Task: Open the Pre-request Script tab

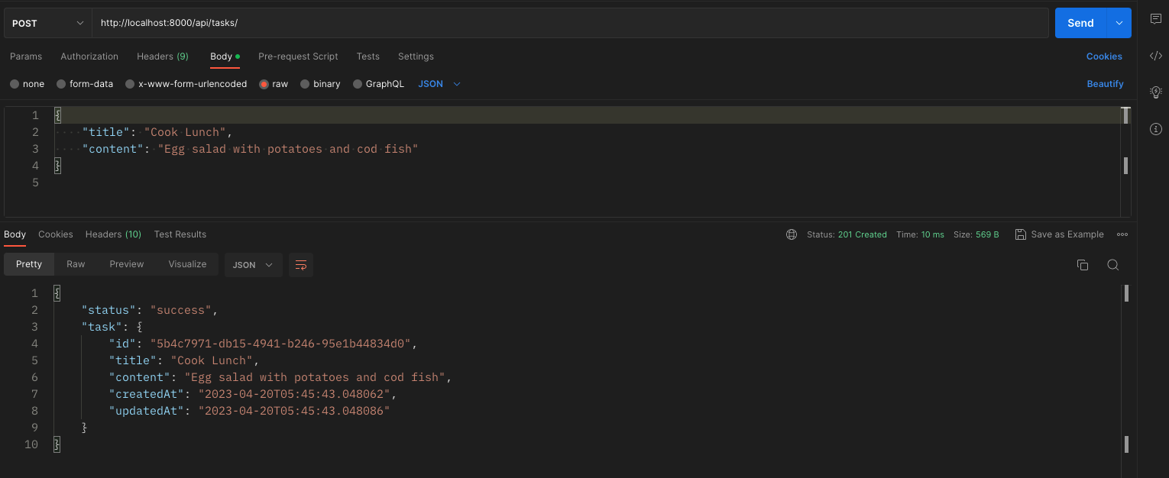Action: pyautogui.click(x=298, y=57)
